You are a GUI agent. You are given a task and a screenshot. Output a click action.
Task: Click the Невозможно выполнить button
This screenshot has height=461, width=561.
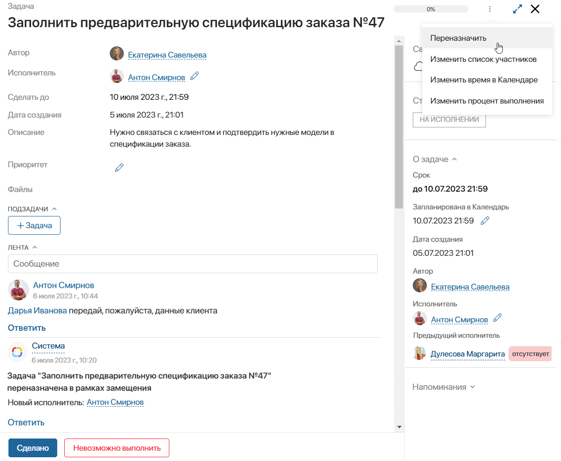[117, 448]
